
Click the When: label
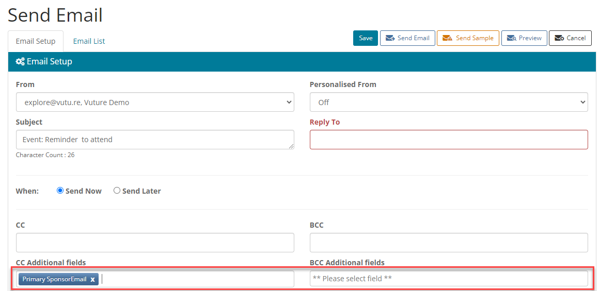click(x=27, y=191)
